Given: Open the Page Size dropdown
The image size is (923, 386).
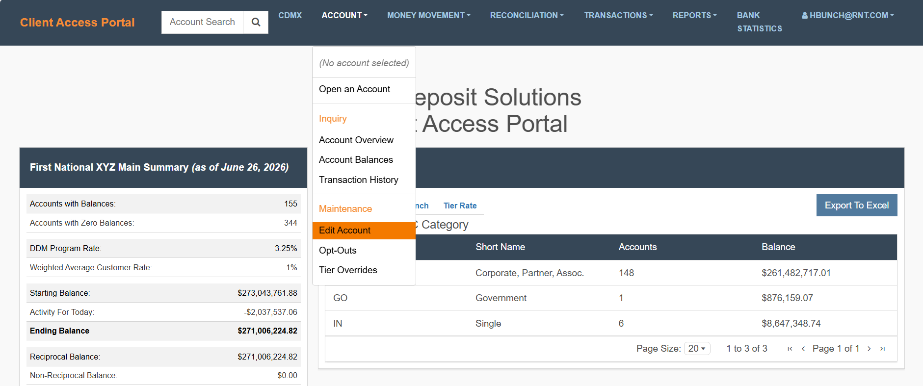Looking at the screenshot, I should [x=697, y=348].
